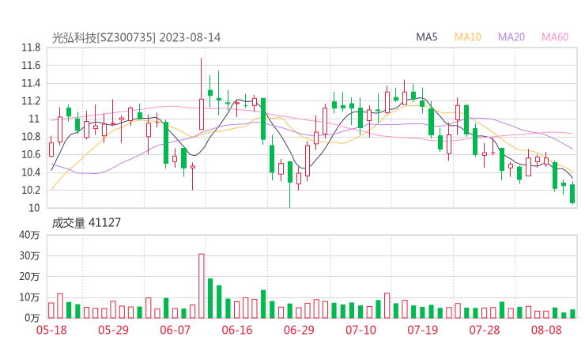Click the 成交量 41127 volume label
Screen dimensions: 585x348
pyautogui.click(x=86, y=223)
